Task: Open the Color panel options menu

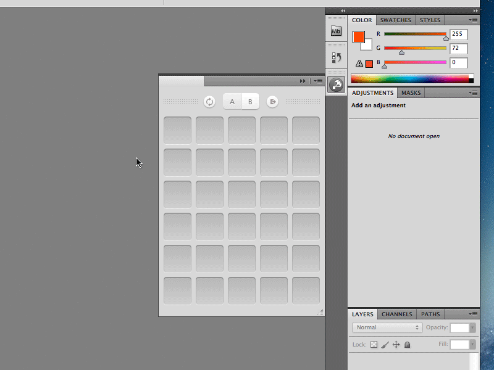Action: 473,20
